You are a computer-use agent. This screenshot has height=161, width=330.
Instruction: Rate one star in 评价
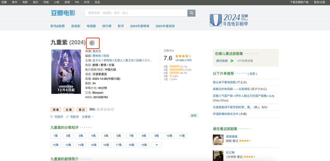point(98,109)
